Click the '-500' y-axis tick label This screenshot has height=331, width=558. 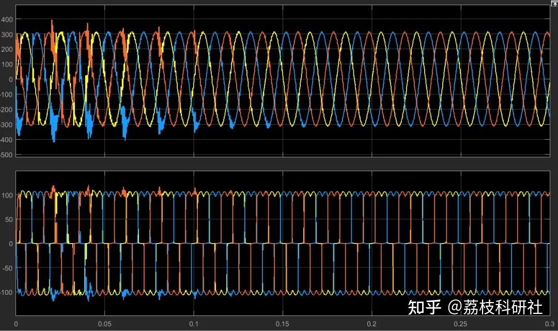click(x=6, y=155)
